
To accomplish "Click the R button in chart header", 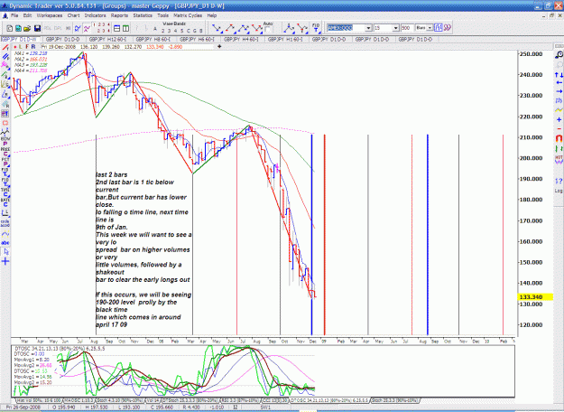I will click(33, 47).
